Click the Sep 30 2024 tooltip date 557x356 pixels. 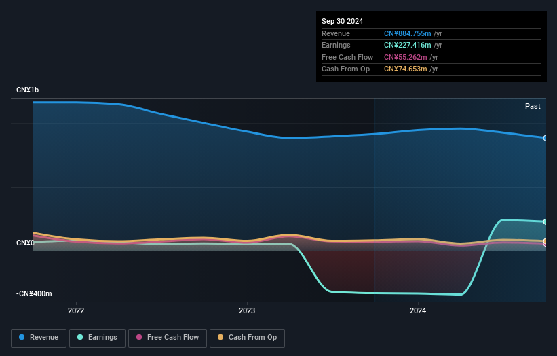(x=342, y=21)
